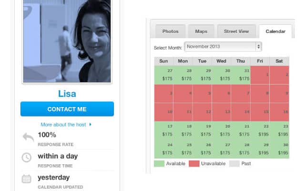305x191 pixels.
Task: Click the arrow next to More about the host
Action: pyautogui.click(x=90, y=124)
